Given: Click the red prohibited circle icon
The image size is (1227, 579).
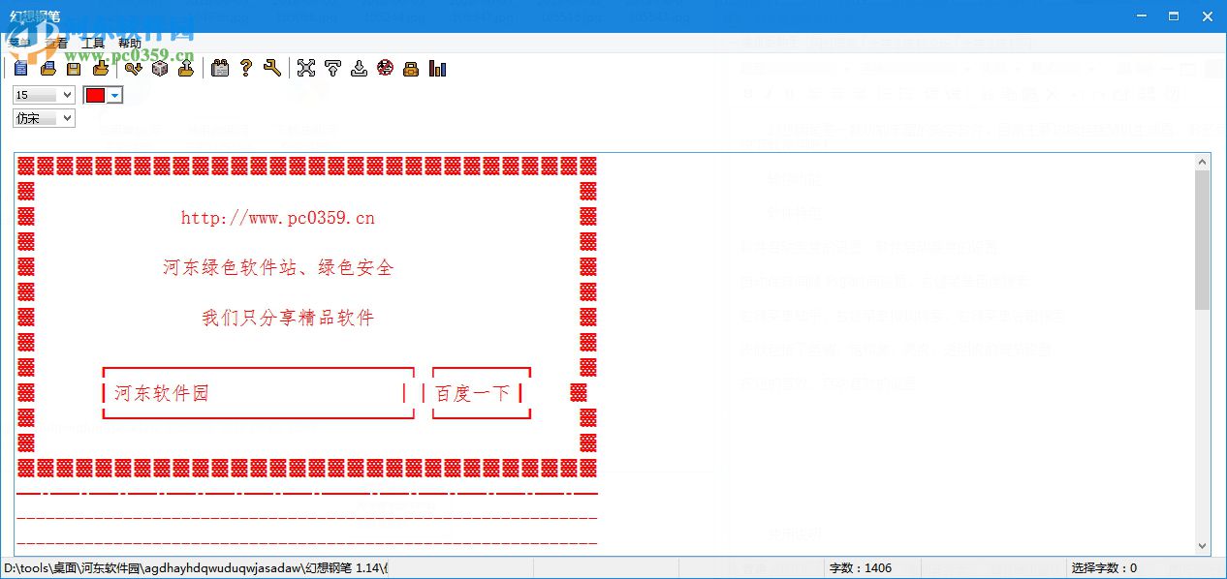Looking at the screenshot, I should (x=385, y=68).
